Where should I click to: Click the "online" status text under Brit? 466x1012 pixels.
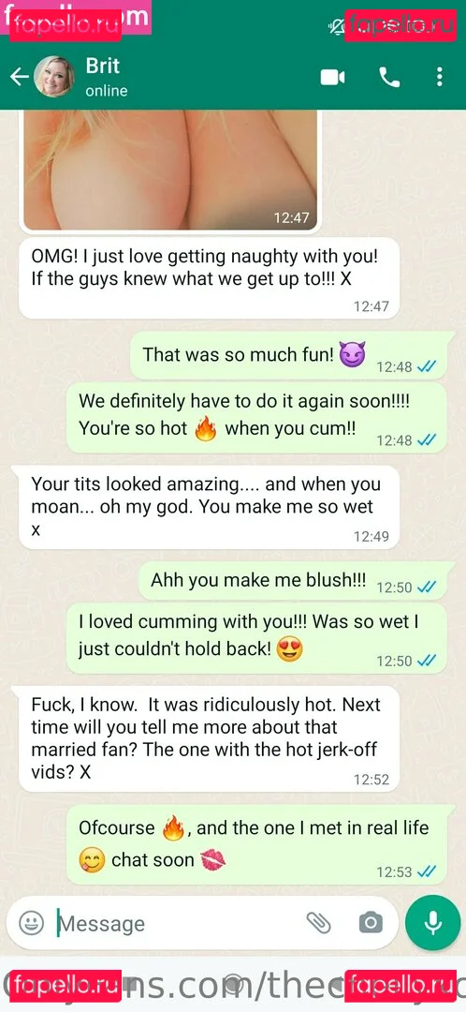pyautogui.click(x=107, y=91)
